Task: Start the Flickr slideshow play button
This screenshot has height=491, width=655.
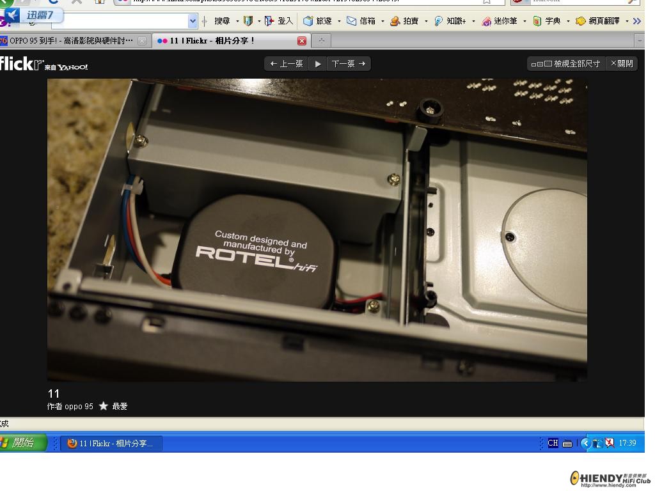Action: pos(318,64)
